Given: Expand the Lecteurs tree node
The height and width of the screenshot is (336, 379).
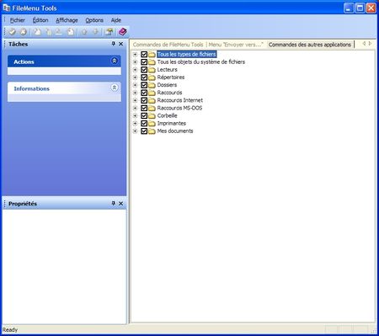Looking at the screenshot, I should tap(135, 70).
